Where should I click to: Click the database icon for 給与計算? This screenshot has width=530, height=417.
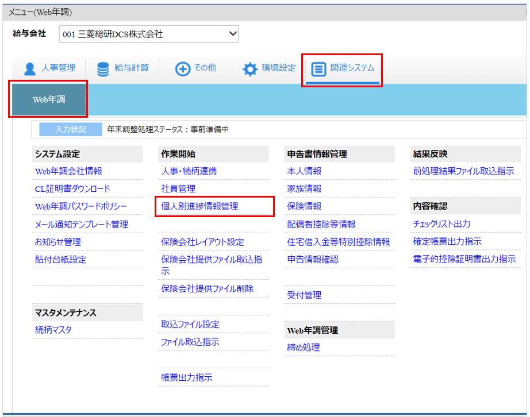click(103, 69)
